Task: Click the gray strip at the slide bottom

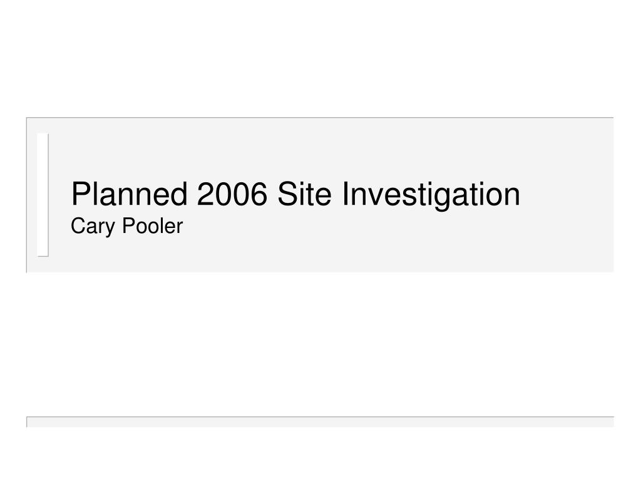Action: pyautogui.click(x=320, y=422)
